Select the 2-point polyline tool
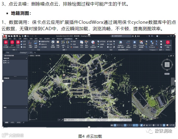The image size is (178, 139). (x=128, y=44)
